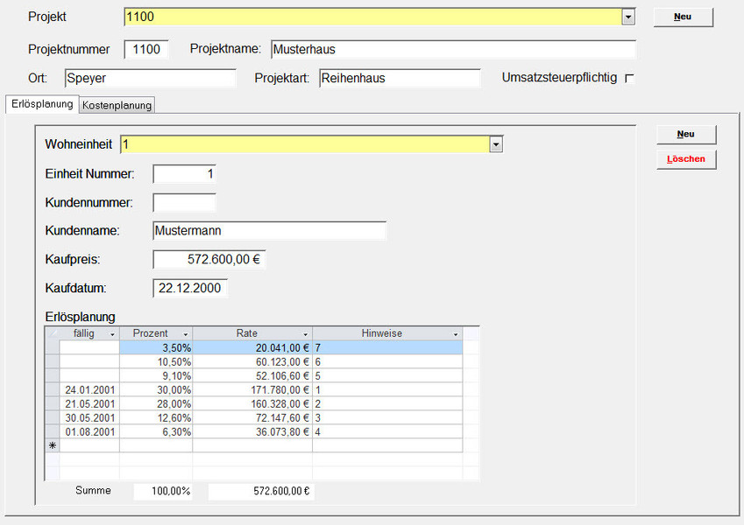This screenshot has width=744, height=525.
Task: Open the Rate column filter arrow
Action: tap(306, 334)
